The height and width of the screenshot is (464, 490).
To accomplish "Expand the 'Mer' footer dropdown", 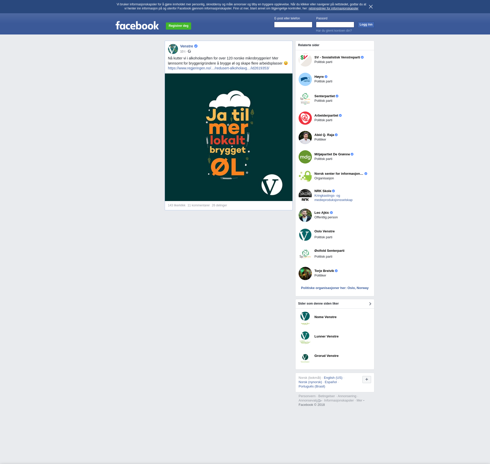I will click(360, 400).
